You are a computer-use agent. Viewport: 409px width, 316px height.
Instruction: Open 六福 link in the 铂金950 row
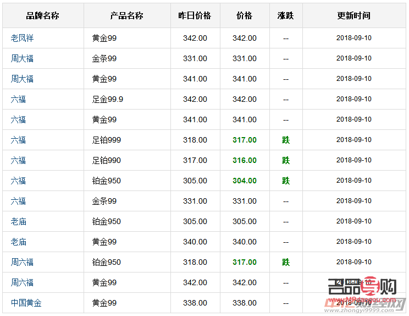(x=18, y=181)
